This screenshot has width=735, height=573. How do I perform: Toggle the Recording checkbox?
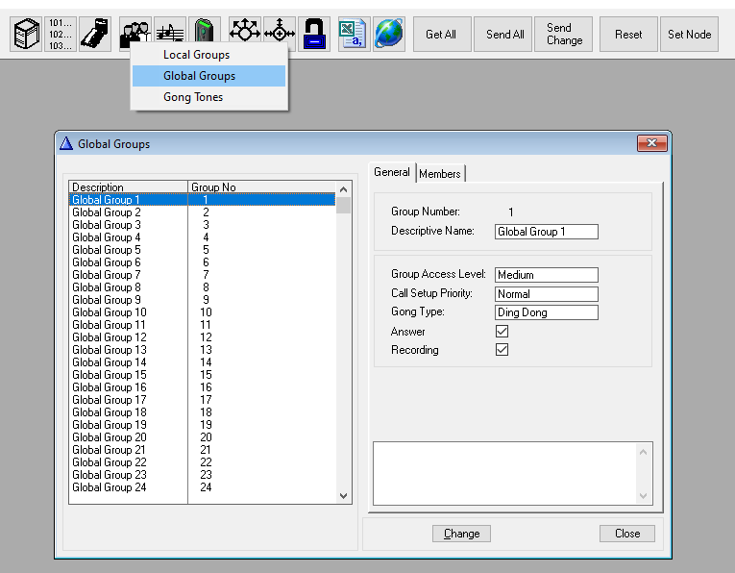502,350
